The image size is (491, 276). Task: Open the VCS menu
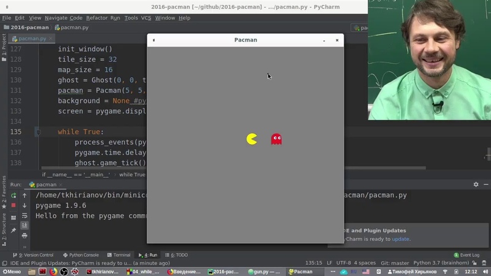[x=146, y=18]
